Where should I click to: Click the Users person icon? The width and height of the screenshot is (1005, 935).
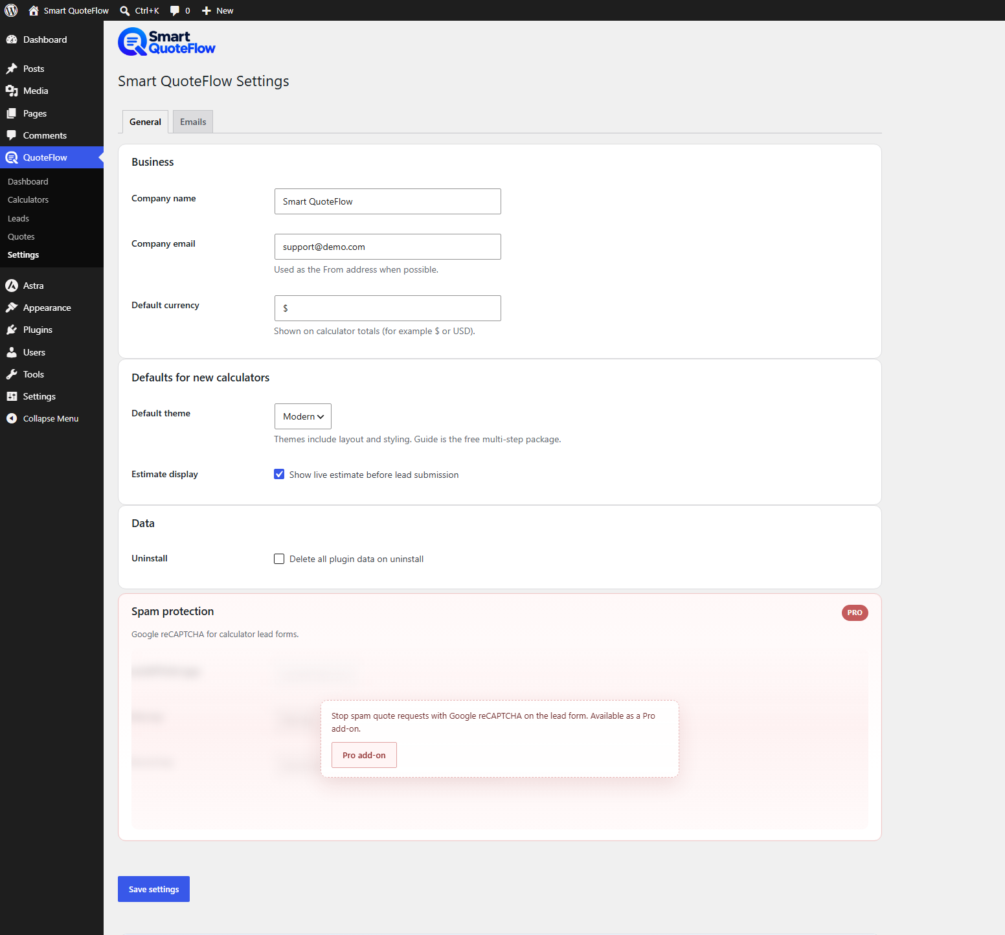click(12, 352)
